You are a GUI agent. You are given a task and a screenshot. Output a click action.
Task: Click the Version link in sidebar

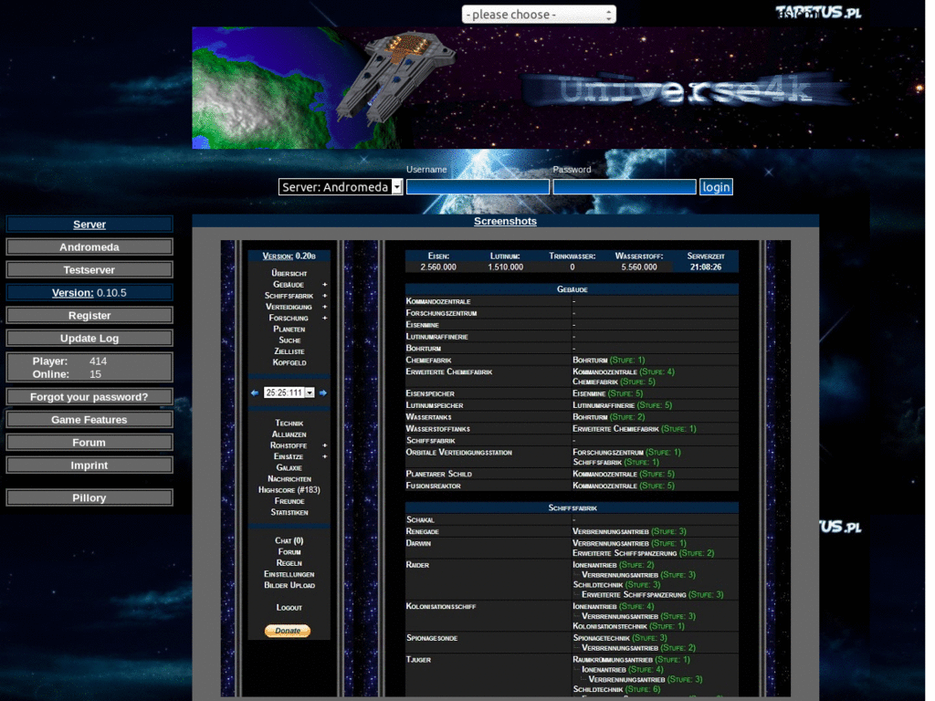(73, 293)
